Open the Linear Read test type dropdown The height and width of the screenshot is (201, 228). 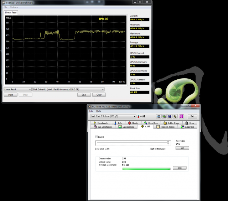coord(17,89)
